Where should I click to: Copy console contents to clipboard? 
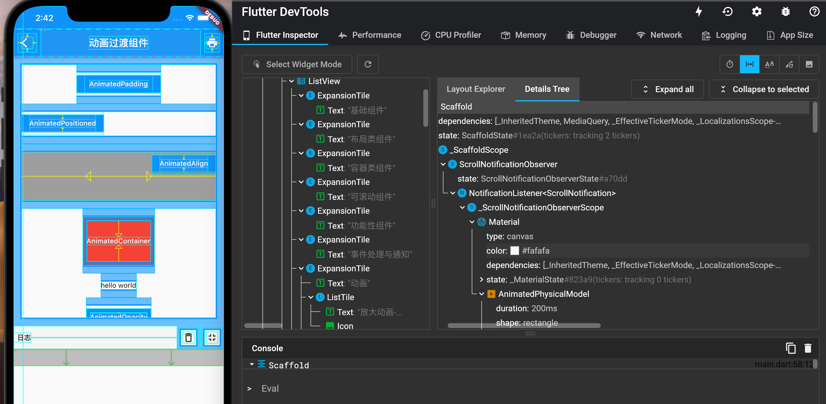click(x=791, y=348)
